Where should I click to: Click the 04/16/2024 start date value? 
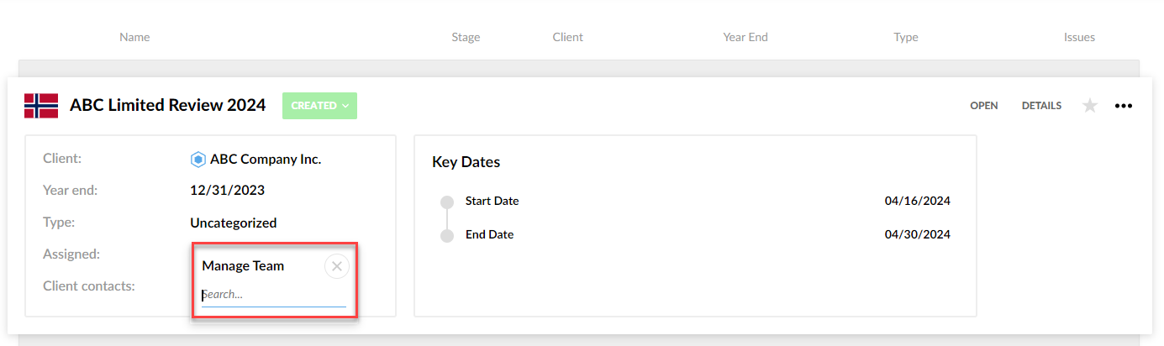[x=917, y=202]
